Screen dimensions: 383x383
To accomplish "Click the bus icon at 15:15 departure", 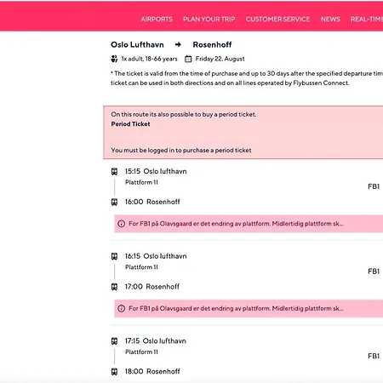I will pyautogui.click(x=114, y=171).
